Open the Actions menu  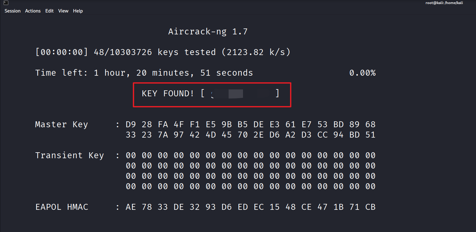[x=33, y=11]
